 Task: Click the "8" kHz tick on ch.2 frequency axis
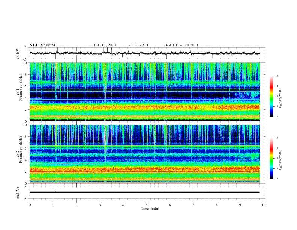(26, 137)
